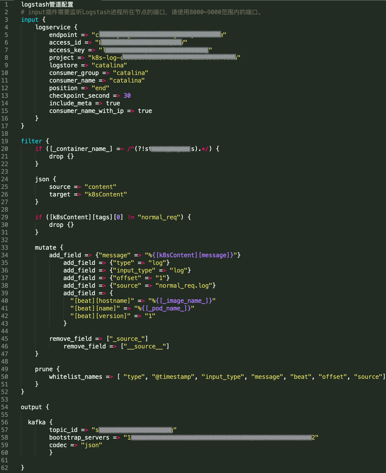The image size is (386, 473).
Task: Click the "_source_" string on line 45
Action: 127,339
